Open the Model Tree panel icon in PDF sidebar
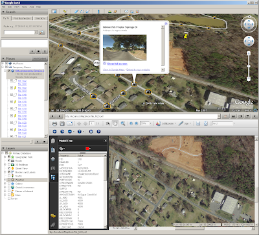This screenshot has width=259, height=235. [53, 177]
